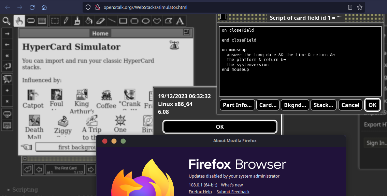Select the Field tool
Screen dimensions: 387x196
click(42, 21)
